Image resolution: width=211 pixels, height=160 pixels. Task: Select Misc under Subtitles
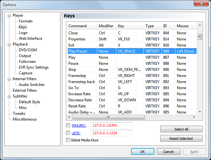23,108
